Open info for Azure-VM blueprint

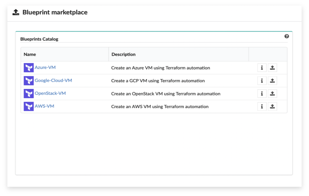(x=262, y=68)
